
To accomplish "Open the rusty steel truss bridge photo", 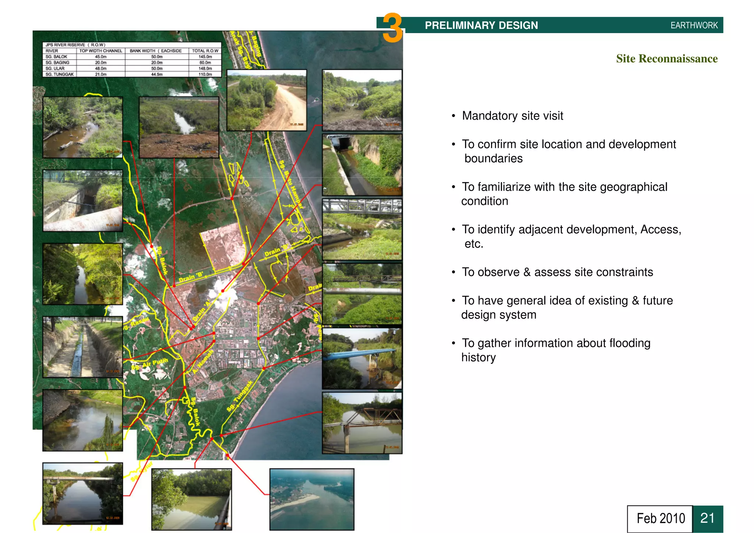I will pyautogui.click(x=362, y=423).
